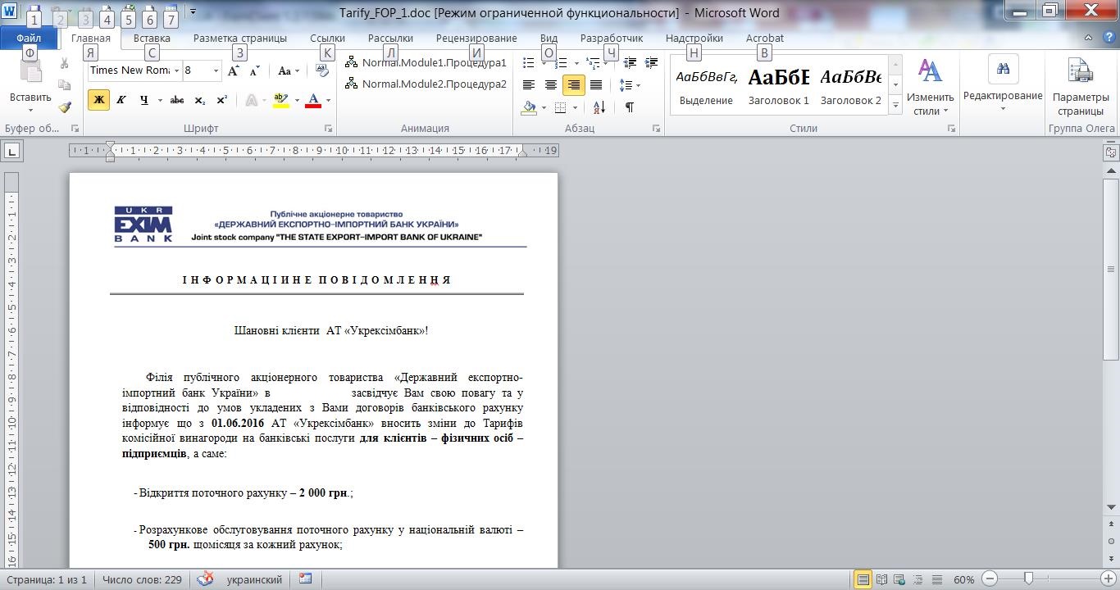The height and width of the screenshot is (590, 1120).
Task: Open the borders dropdown arrow
Action: point(575,107)
